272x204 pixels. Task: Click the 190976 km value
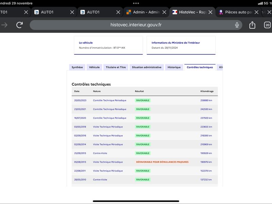tap(206, 162)
